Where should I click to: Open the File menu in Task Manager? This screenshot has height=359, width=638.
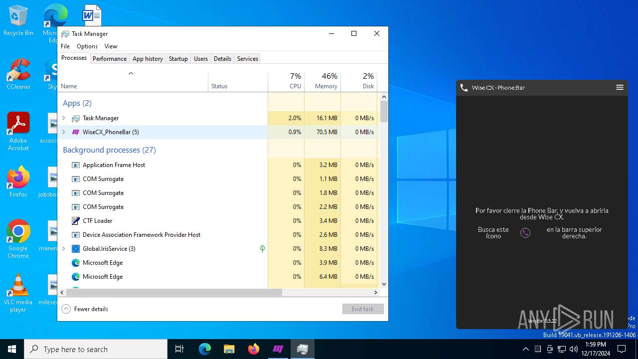pyautogui.click(x=65, y=46)
